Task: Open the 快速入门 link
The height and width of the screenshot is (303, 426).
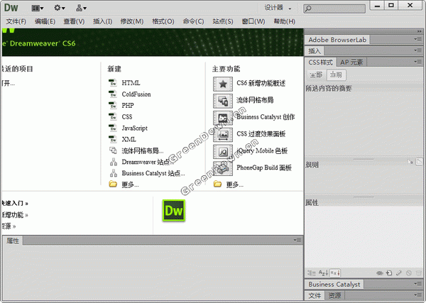Action: pos(15,203)
